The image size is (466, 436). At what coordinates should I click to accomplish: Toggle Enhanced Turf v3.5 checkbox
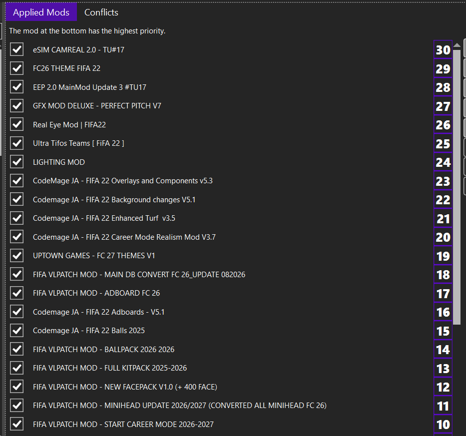coord(16,218)
